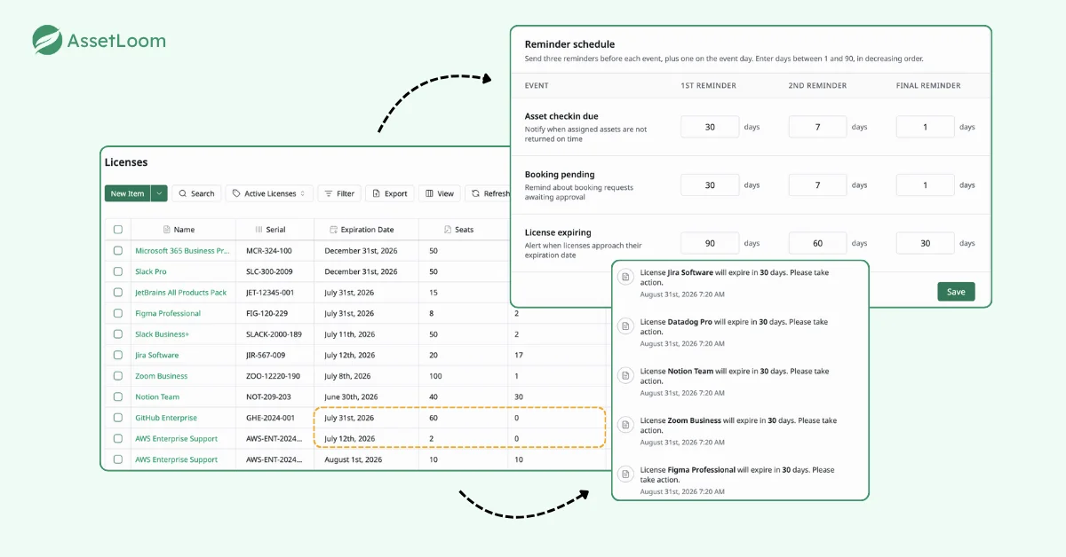
Task: Open the Slack Pro license link
Action: pyautogui.click(x=151, y=271)
